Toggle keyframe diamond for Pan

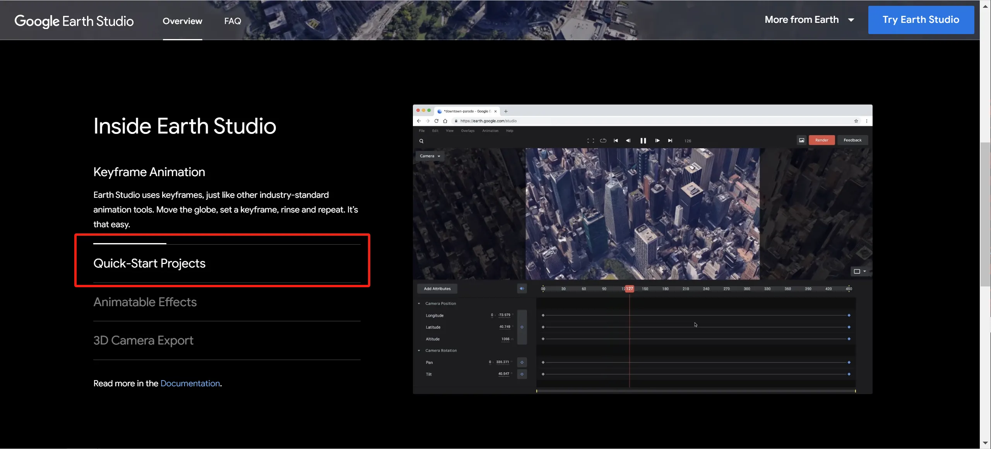pos(522,362)
